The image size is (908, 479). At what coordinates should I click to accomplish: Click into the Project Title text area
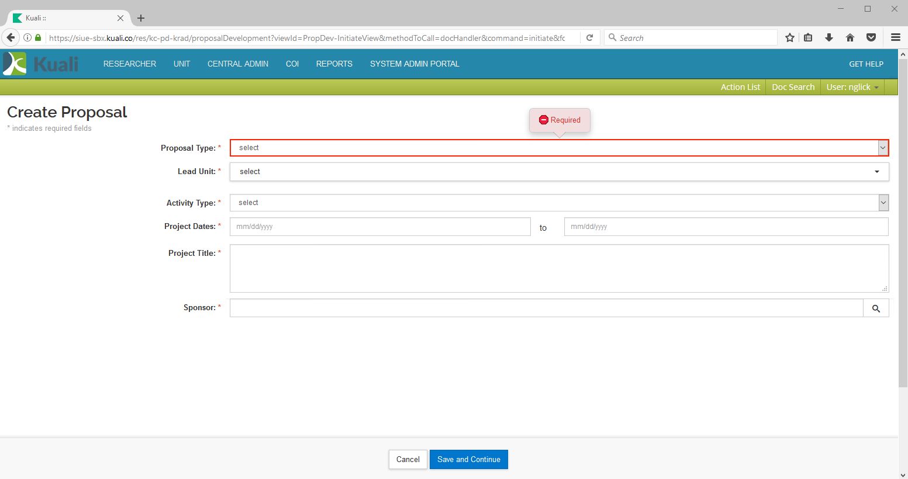click(559, 268)
